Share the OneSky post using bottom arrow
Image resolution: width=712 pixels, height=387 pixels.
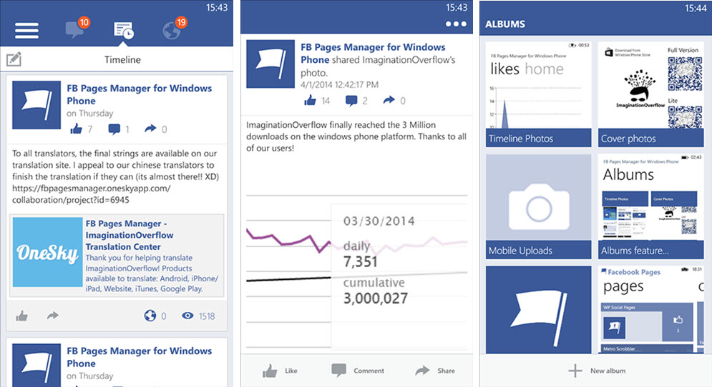[x=53, y=316]
